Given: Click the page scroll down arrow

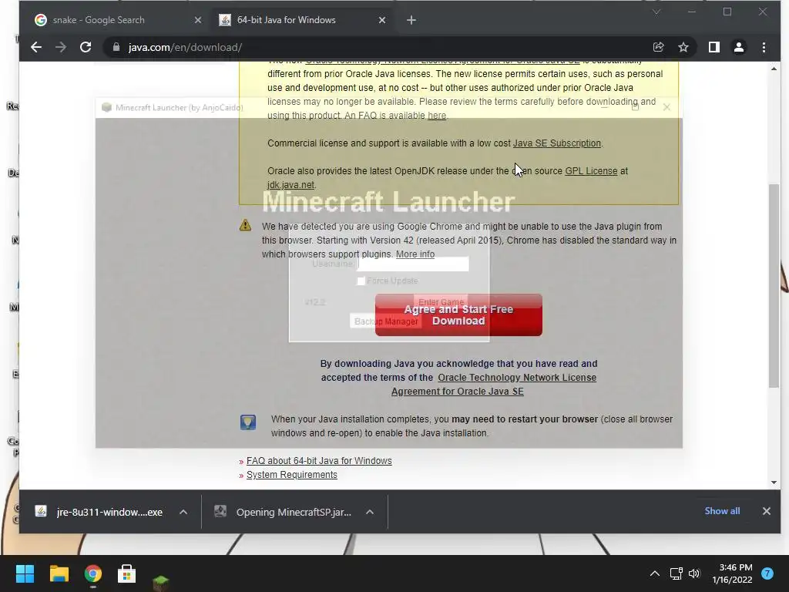Looking at the screenshot, I should point(774,483).
